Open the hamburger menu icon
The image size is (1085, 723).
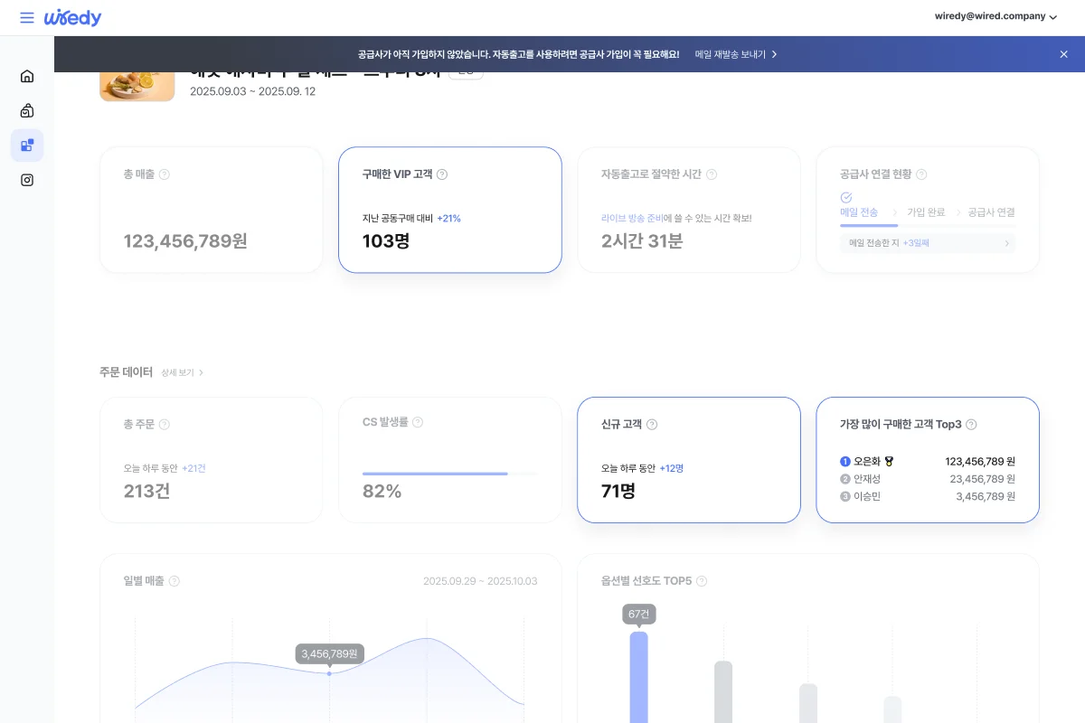[27, 18]
